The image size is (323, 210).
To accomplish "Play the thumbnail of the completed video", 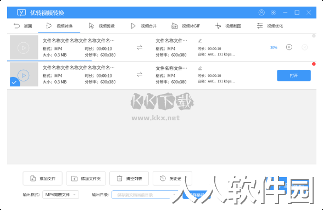I will [x=24, y=75].
